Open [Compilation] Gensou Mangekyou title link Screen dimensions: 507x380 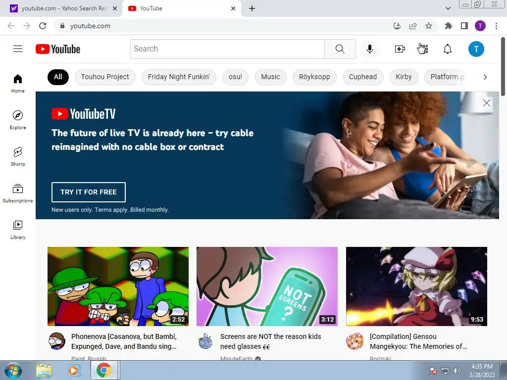[418, 341]
